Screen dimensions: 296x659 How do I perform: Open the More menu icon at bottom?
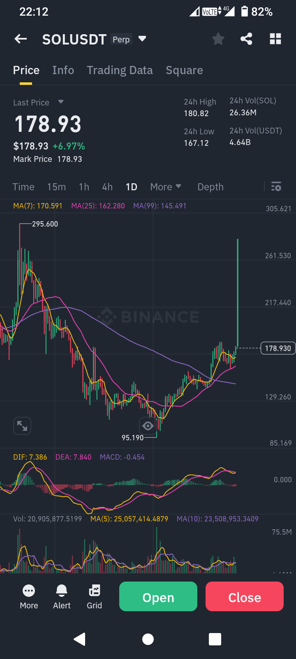(x=29, y=591)
